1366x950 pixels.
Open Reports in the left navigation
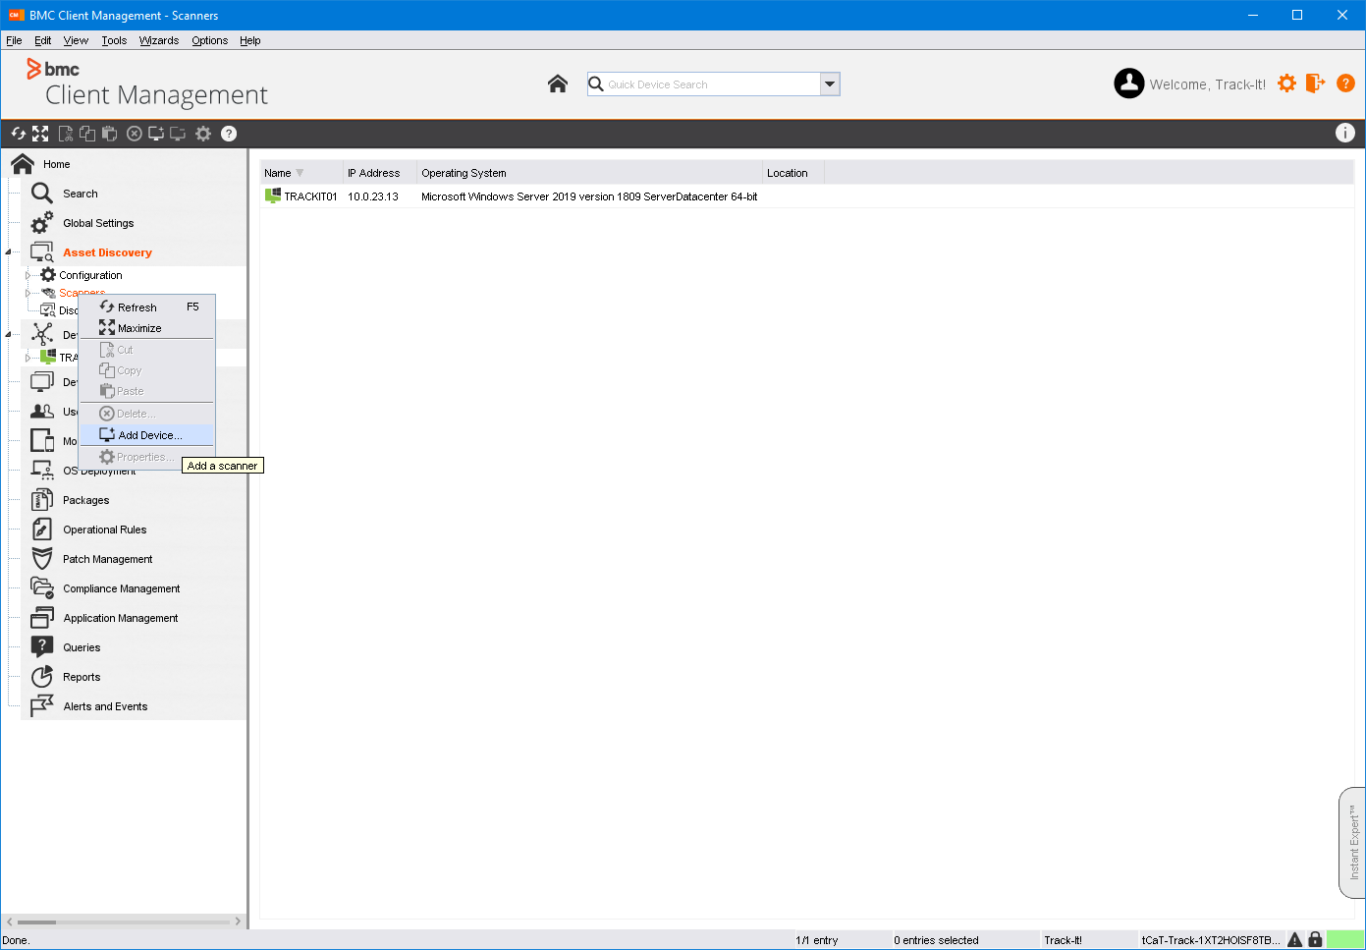[82, 677]
